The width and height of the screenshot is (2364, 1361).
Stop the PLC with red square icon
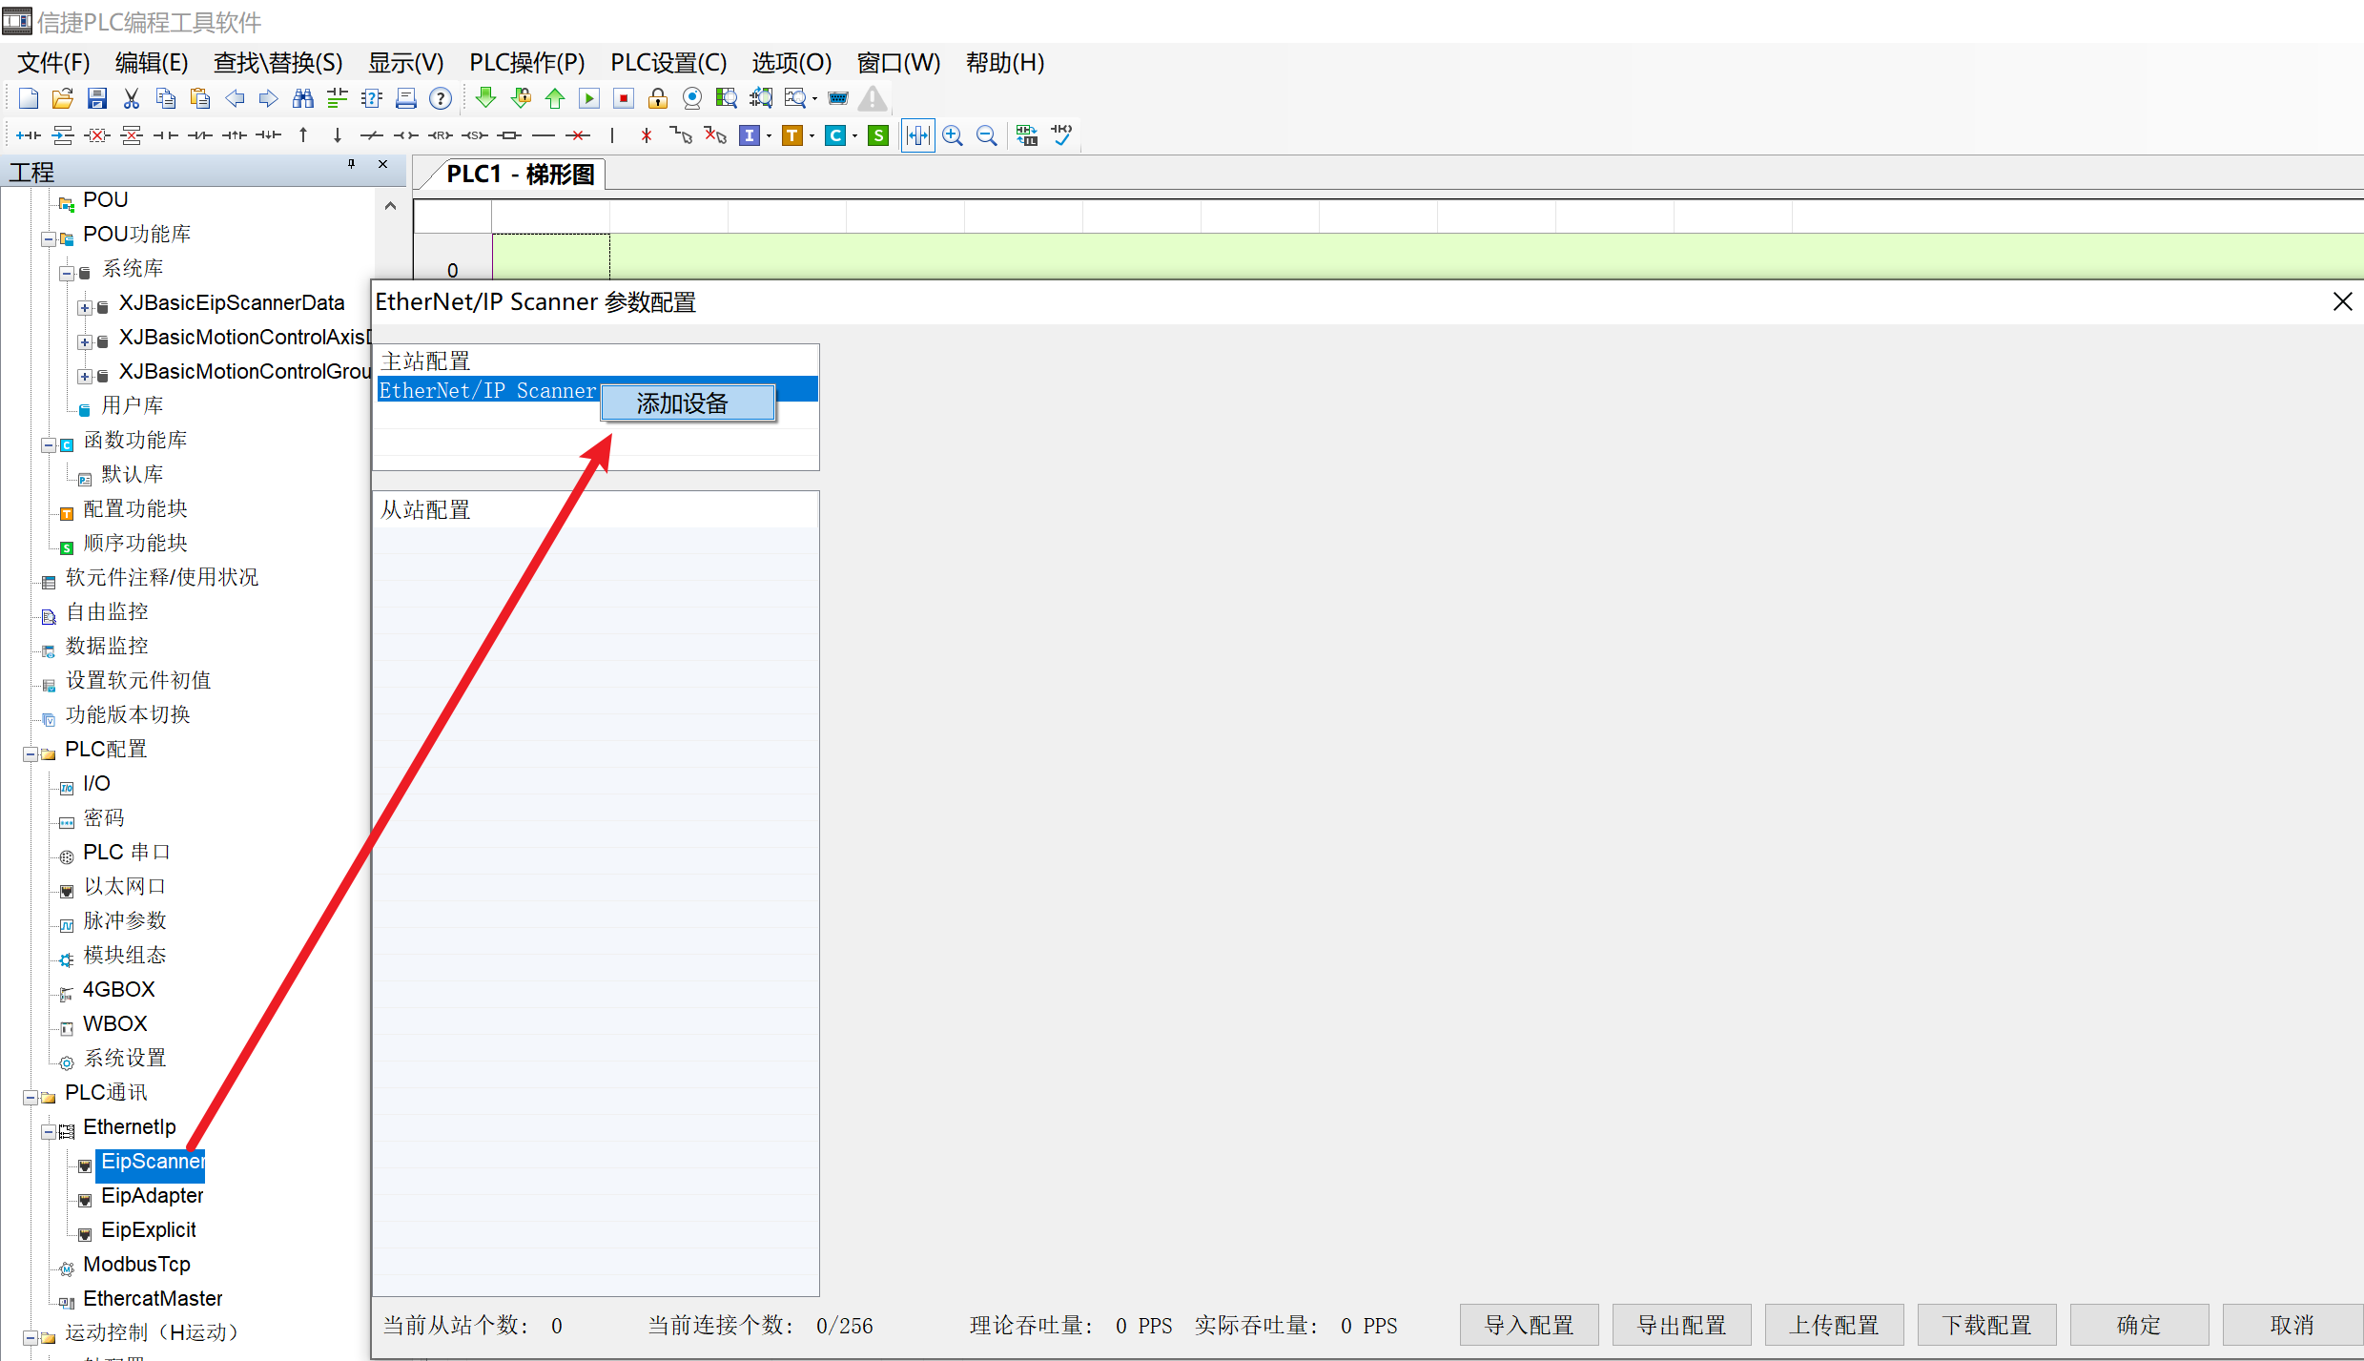[624, 98]
